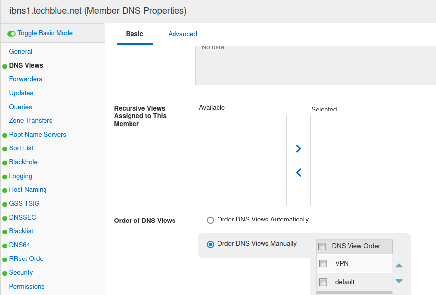This screenshot has width=436, height=295.
Task: Open the Forwarders settings page
Action: point(25,79)
